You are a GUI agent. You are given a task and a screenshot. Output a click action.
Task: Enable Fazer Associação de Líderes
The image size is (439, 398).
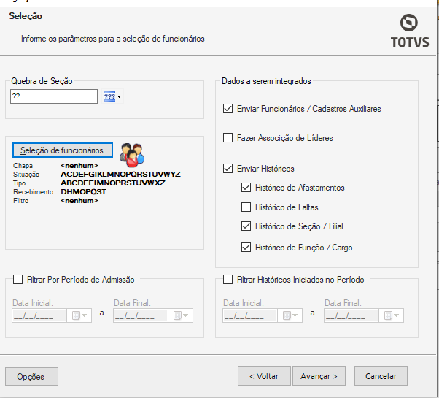click(x=229, y=138)
